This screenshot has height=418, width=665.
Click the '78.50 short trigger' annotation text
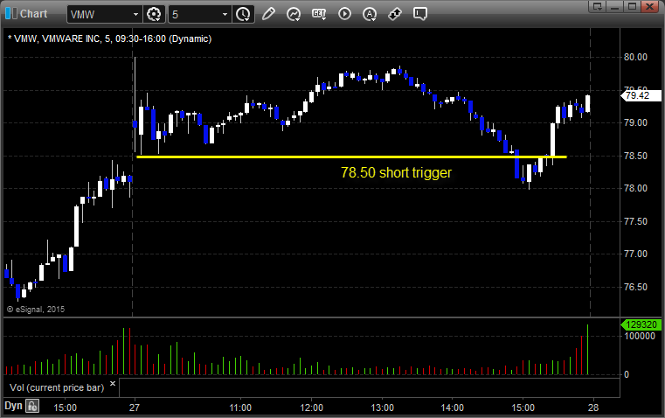pos(396,173)
